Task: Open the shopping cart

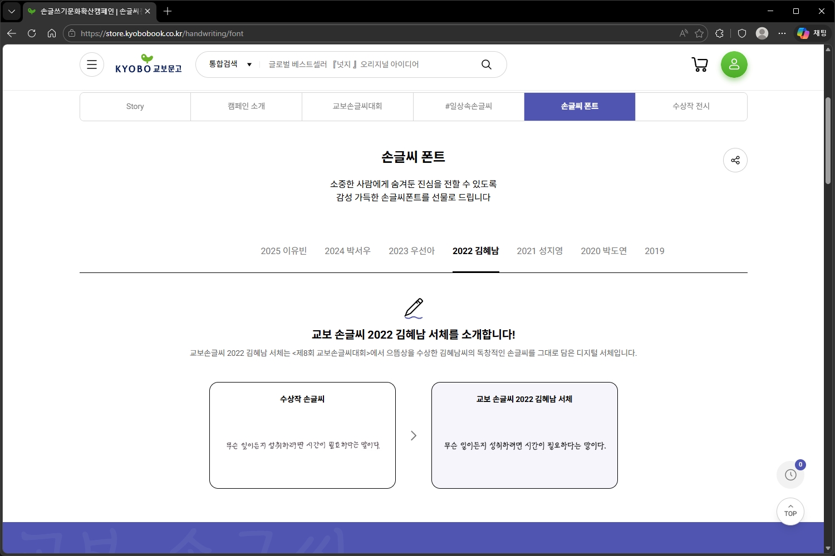Action: pos(700,64)
